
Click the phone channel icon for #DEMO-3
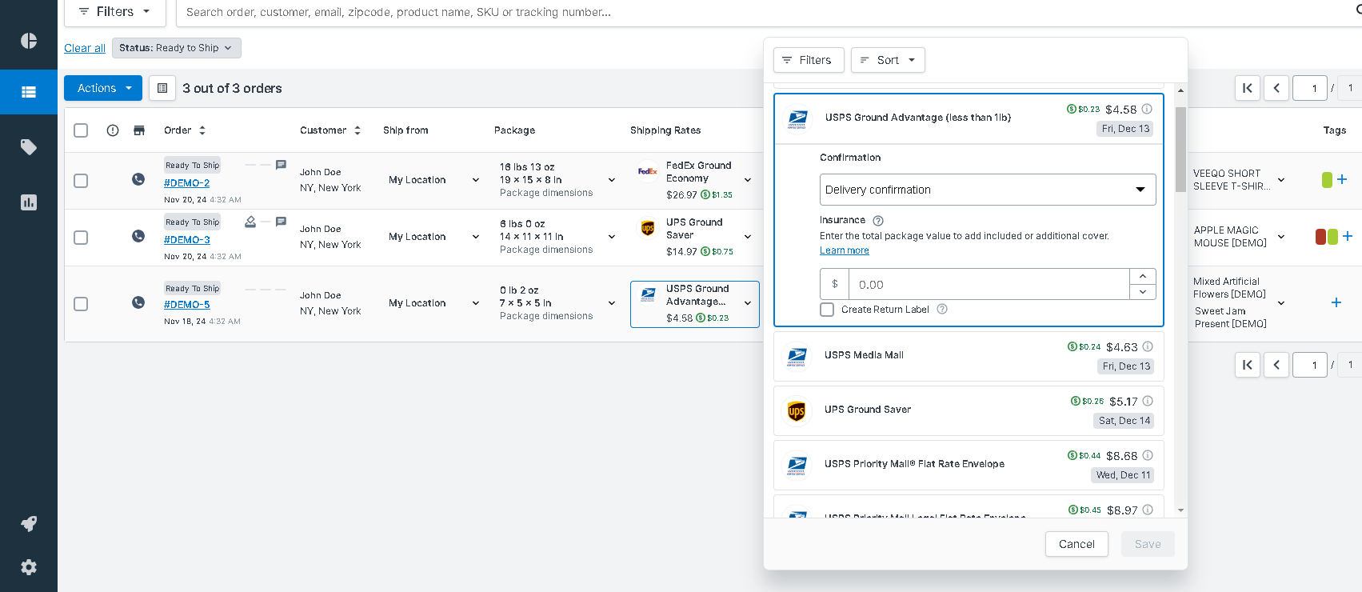(138, 236)
